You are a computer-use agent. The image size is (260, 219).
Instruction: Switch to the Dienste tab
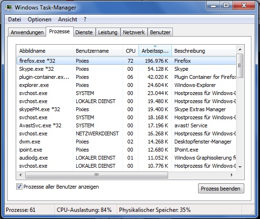point(84,32)
